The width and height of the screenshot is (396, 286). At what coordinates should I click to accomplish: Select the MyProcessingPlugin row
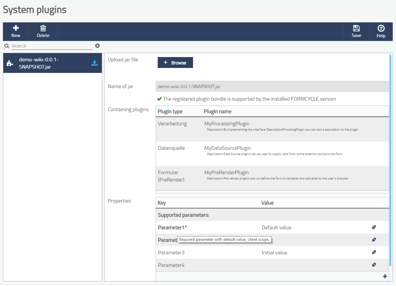click(x=272, y=127)
